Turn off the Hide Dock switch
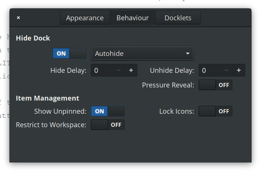This screenshot has height=173, width=261. tap(69, 53)
